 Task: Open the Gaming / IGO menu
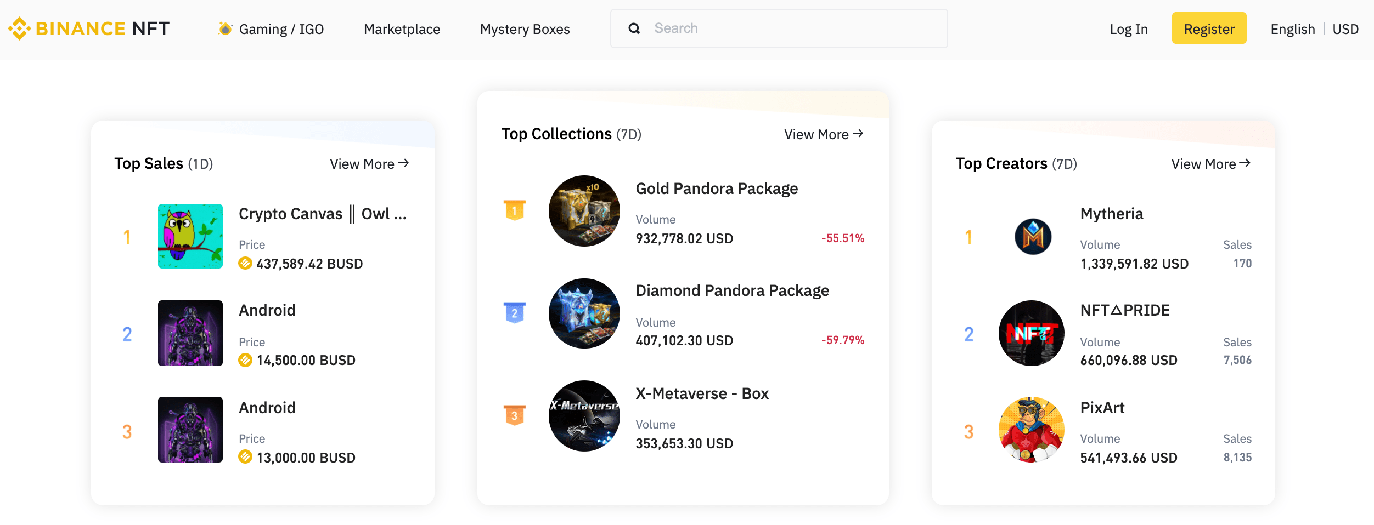(281, 29)
